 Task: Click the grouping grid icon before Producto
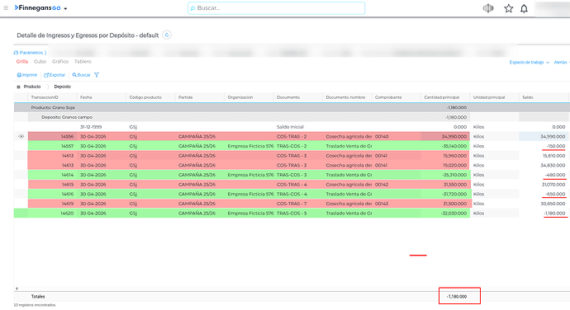tap(18, 87)
